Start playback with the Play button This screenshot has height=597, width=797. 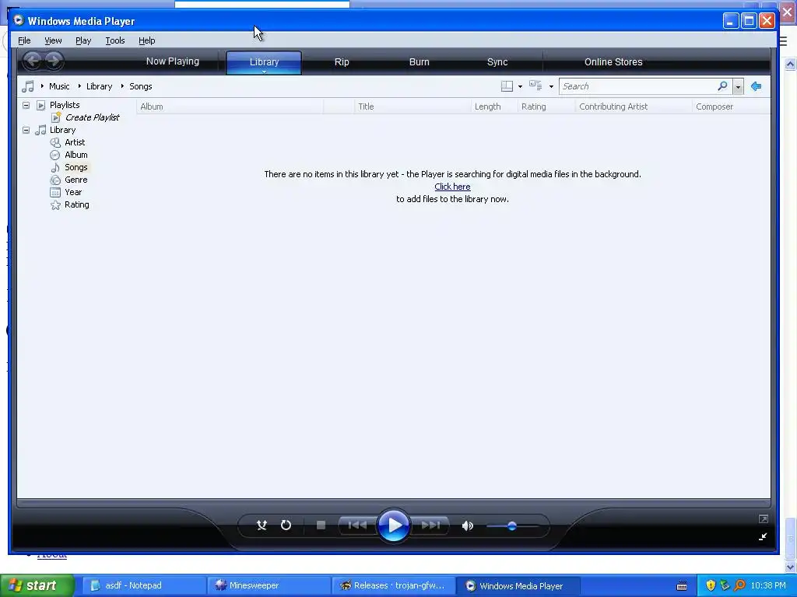pos(394,525)
